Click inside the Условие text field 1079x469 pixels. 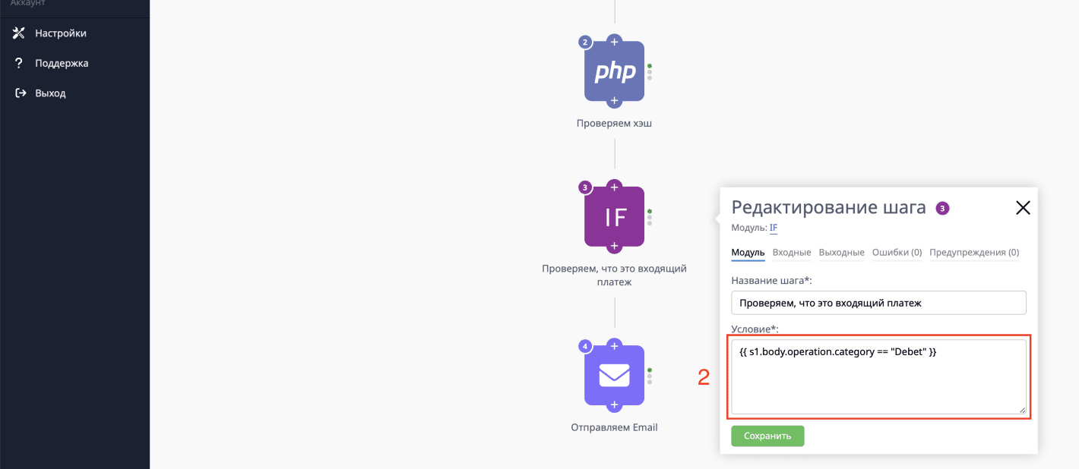click(878, 377)
